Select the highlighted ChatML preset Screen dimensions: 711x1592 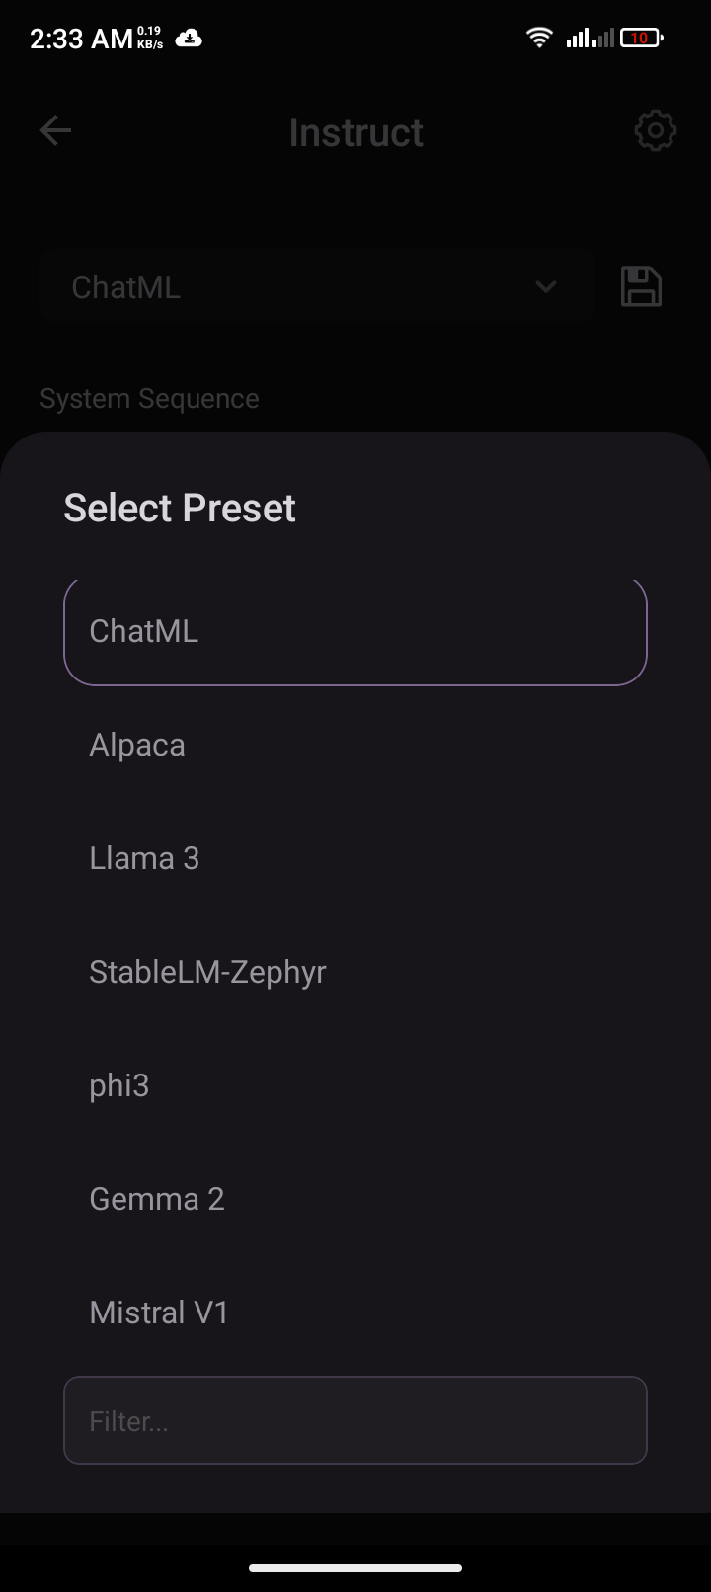pos(355,631)
